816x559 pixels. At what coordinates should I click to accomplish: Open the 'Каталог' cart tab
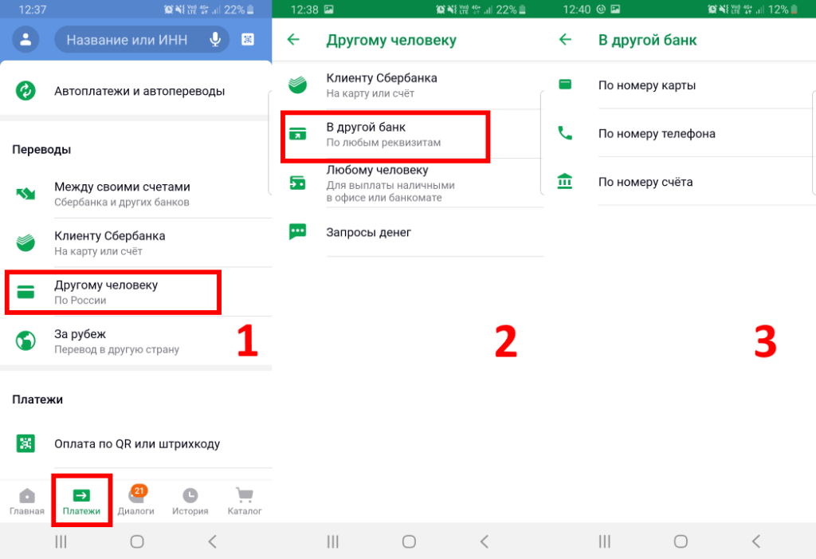click(x=245, y=502)
